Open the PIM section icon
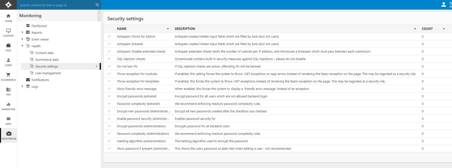The width and height of the screenshot is (452, 168). tap(8, 91)
